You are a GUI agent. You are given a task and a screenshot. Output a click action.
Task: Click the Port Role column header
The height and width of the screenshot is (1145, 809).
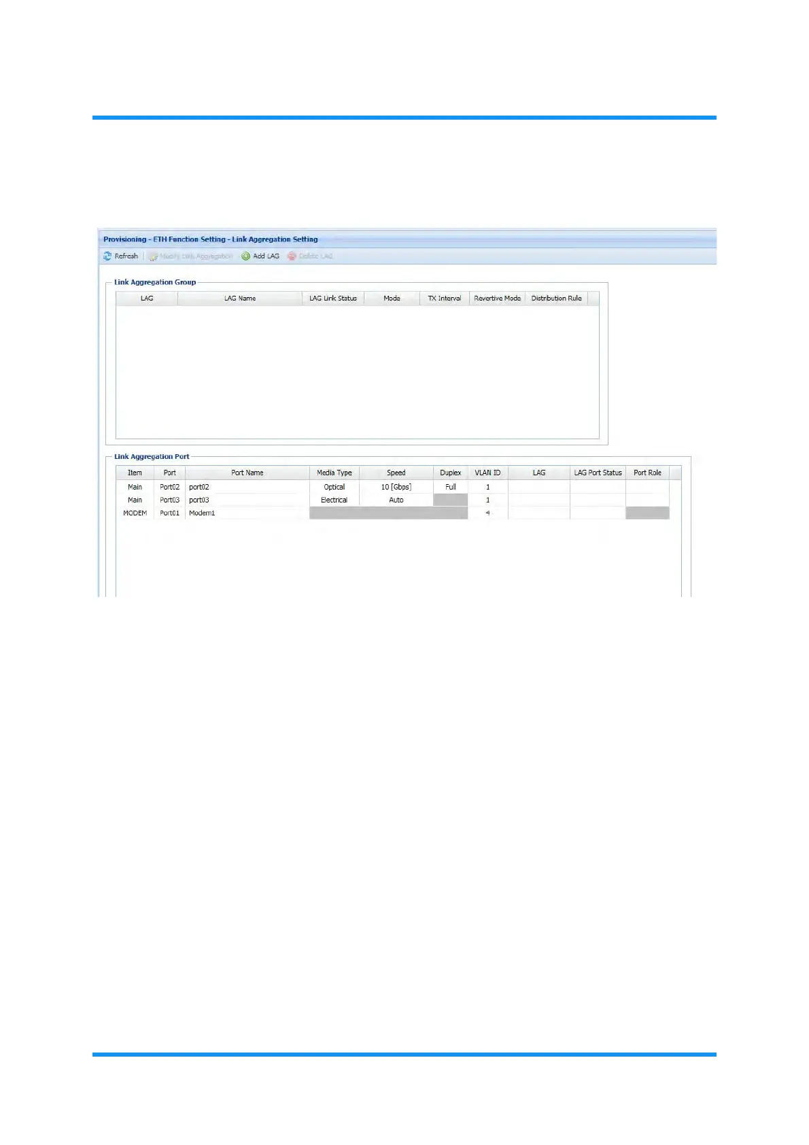(x=648, y=473)
